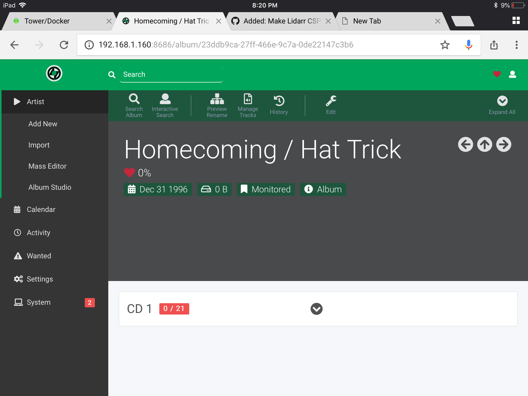Click the 0/21 track count badge
This screenshot has height=396, width=528.
click(x=174, y=308)
